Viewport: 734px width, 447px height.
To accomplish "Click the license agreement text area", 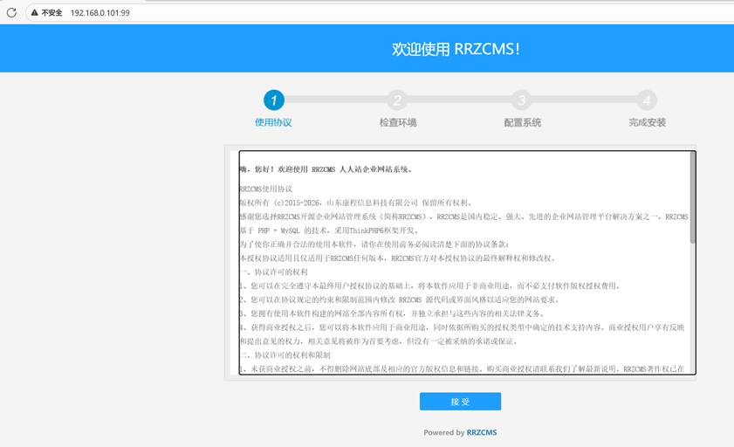I will (x=467, y=263).
